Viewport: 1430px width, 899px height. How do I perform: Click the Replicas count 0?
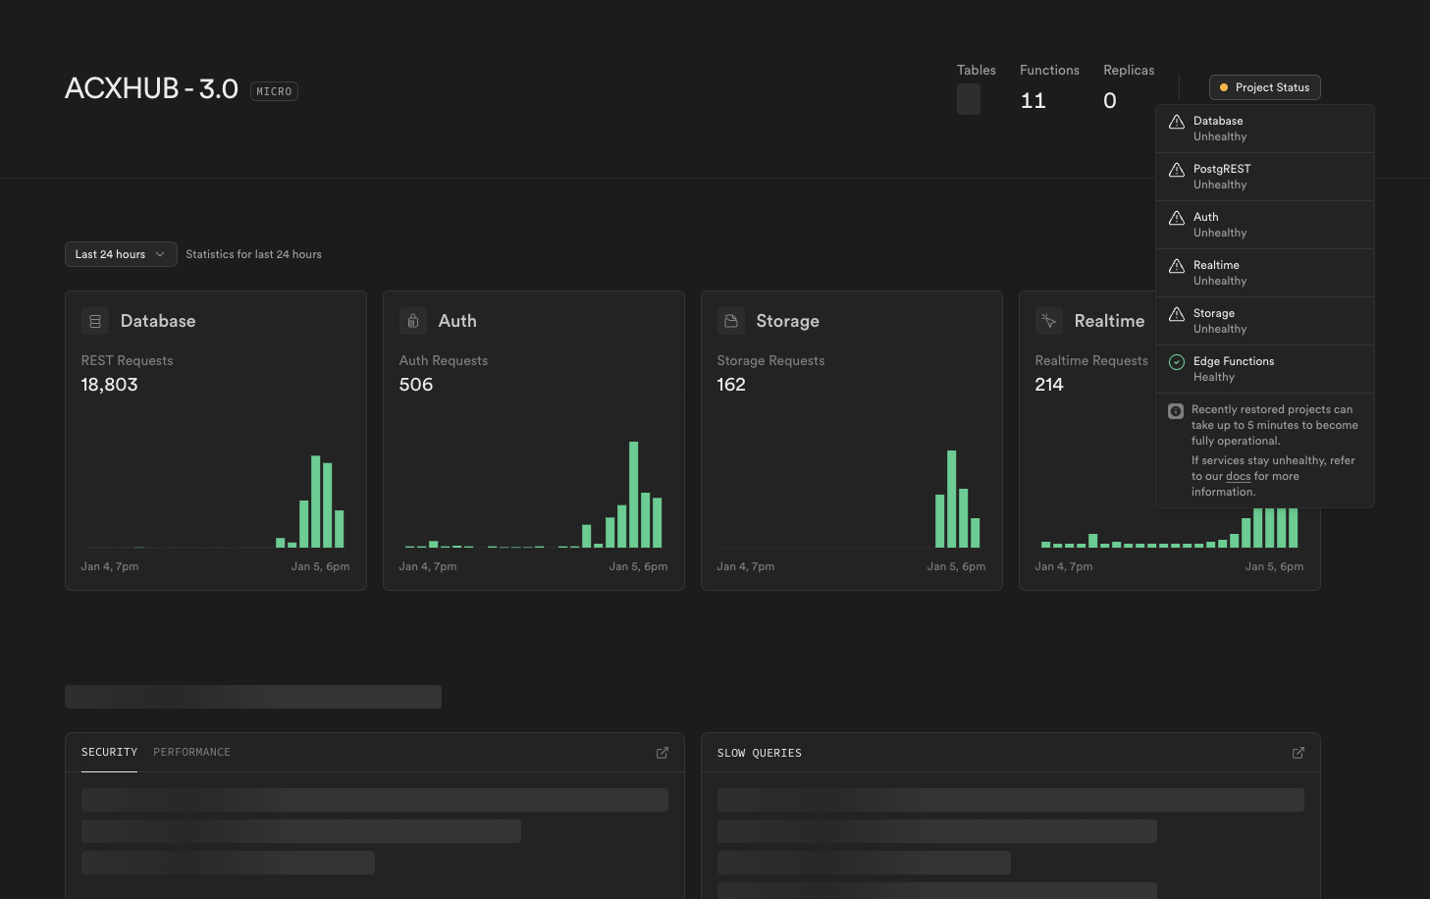pyautogui.click(x=1110, y=100)
